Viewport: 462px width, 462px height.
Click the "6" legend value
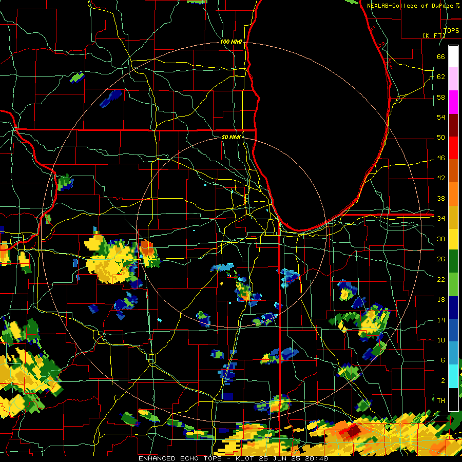[443, 360]
